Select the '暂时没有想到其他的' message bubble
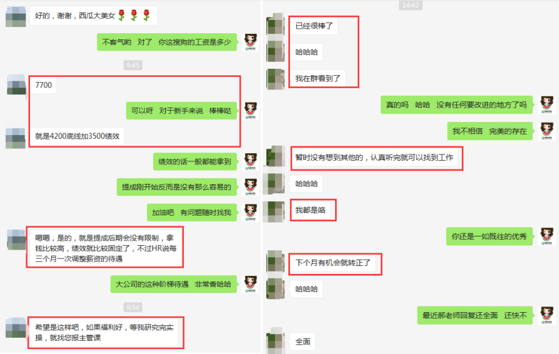Viewport: 559px width, 354px height. click(374, 158)
